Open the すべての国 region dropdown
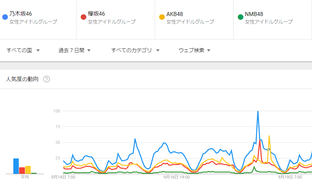 (x=23, y=50)
